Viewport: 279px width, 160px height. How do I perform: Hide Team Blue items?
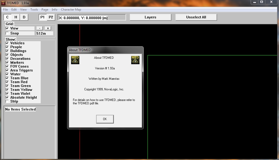pos(7,78)
